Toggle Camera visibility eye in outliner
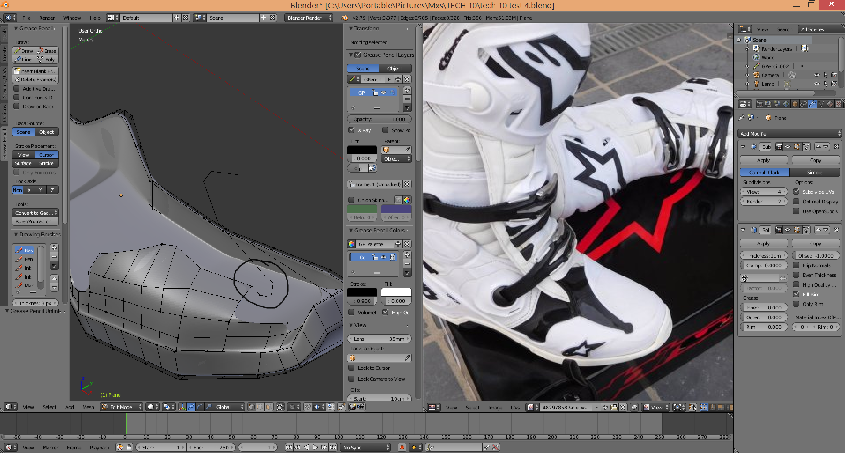Screen dimensions: 845x453 [x=816, y=75]
